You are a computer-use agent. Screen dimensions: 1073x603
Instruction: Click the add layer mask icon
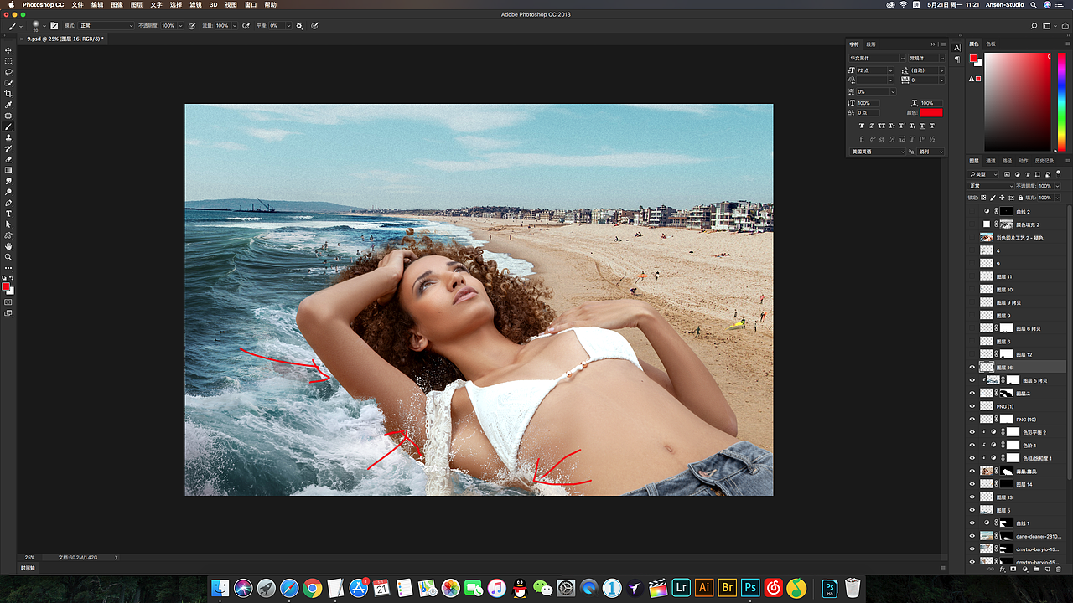(x=1013, y=569)
